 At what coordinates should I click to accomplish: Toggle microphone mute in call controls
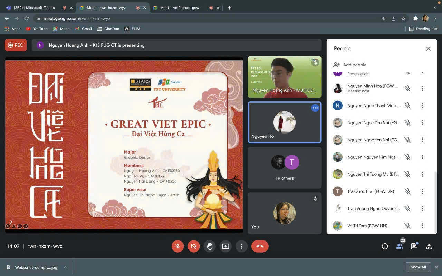coord(177,246)
